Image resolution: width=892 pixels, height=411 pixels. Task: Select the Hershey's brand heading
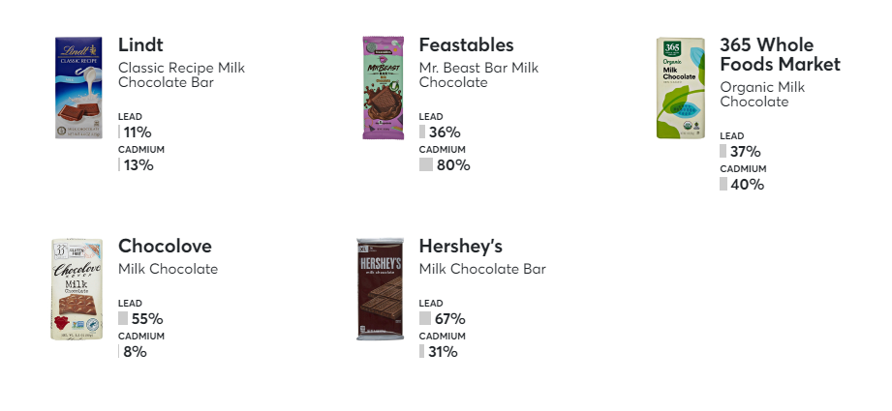point(460,246)
